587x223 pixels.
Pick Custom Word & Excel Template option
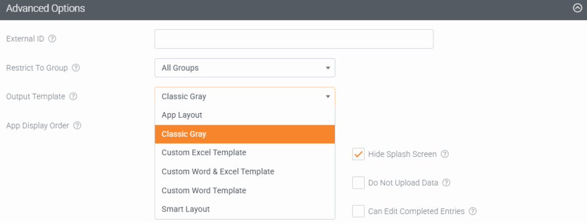[245, 172]
